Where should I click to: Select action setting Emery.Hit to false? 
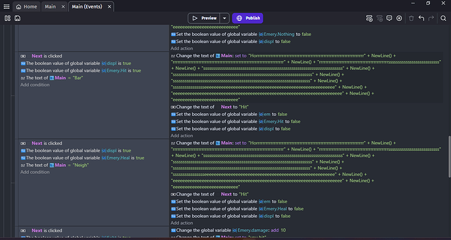[235, 122]
